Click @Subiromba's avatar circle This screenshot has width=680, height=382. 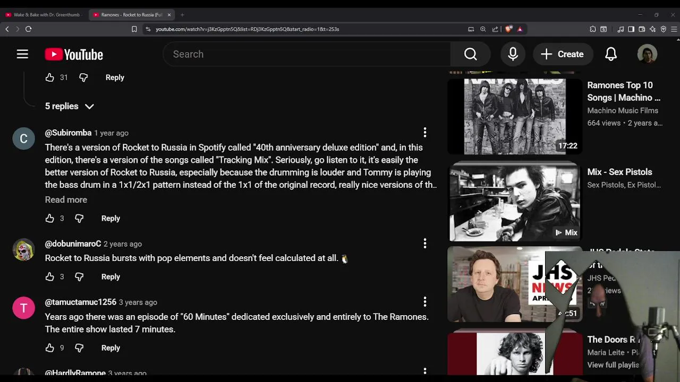point(23,138)
